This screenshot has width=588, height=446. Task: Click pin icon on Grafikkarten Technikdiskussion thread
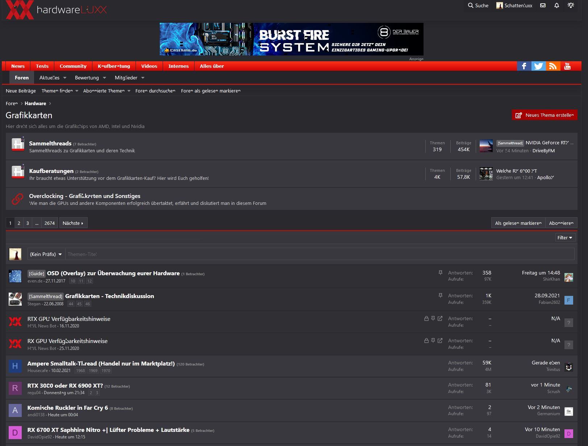(x=440, y=296)
